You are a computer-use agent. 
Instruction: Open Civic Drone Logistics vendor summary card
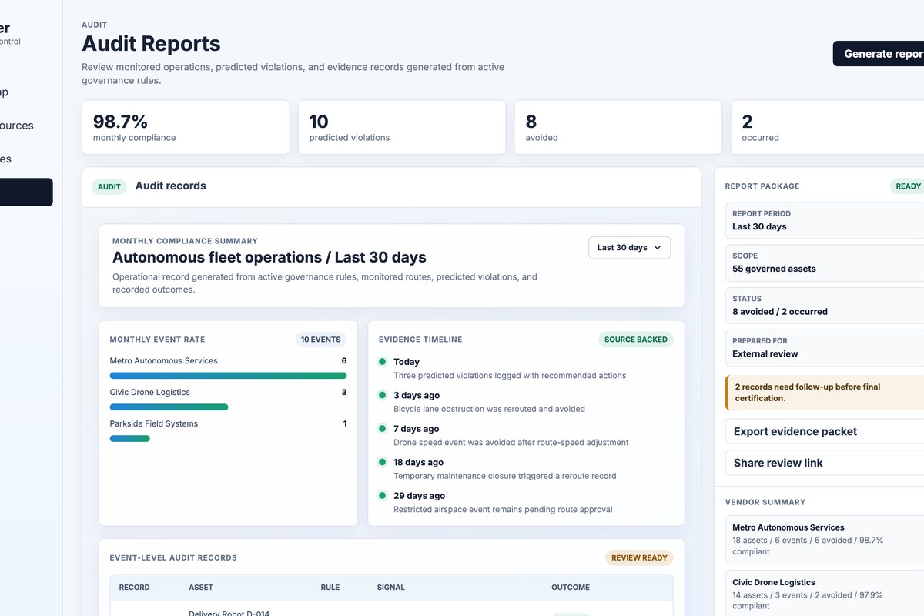point(825,593)
